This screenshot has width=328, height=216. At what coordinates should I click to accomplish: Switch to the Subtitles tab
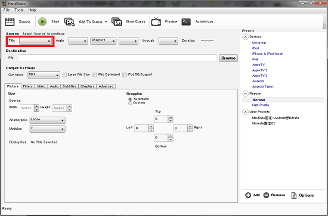[x=69, y=86]
